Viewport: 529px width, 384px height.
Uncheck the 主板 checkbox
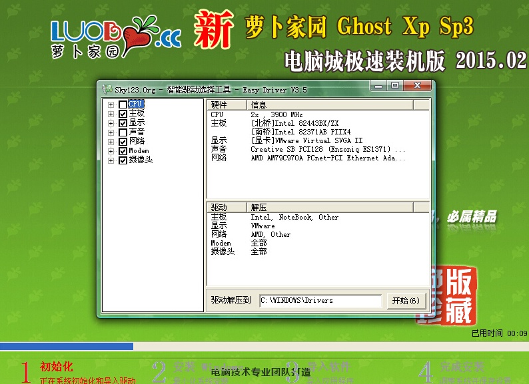pyautogui.click(x=123, y=114)
